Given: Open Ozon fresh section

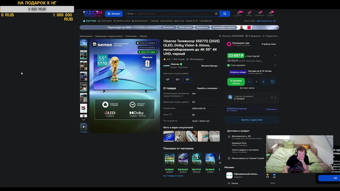Looking at the screenshot, I should click(x=90, y=21).
